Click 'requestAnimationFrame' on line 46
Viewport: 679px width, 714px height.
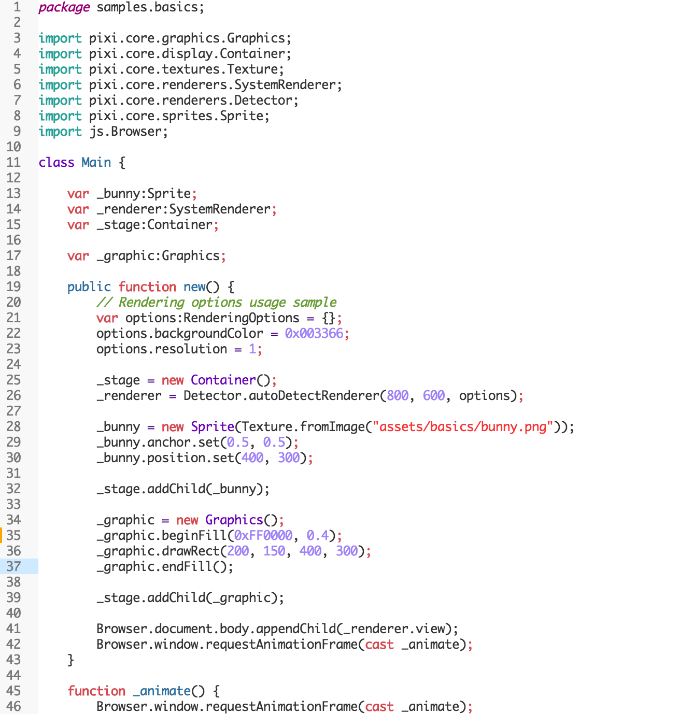pyautogui.click(x=281, y=707)
